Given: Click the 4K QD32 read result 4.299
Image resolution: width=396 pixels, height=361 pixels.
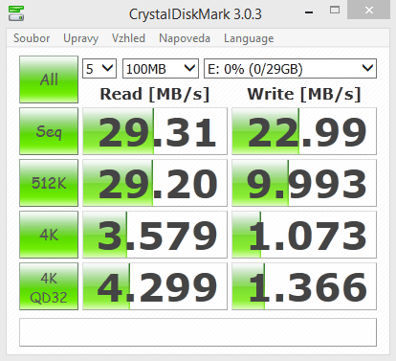Looking at the screenshot, I should pos(155,286).
